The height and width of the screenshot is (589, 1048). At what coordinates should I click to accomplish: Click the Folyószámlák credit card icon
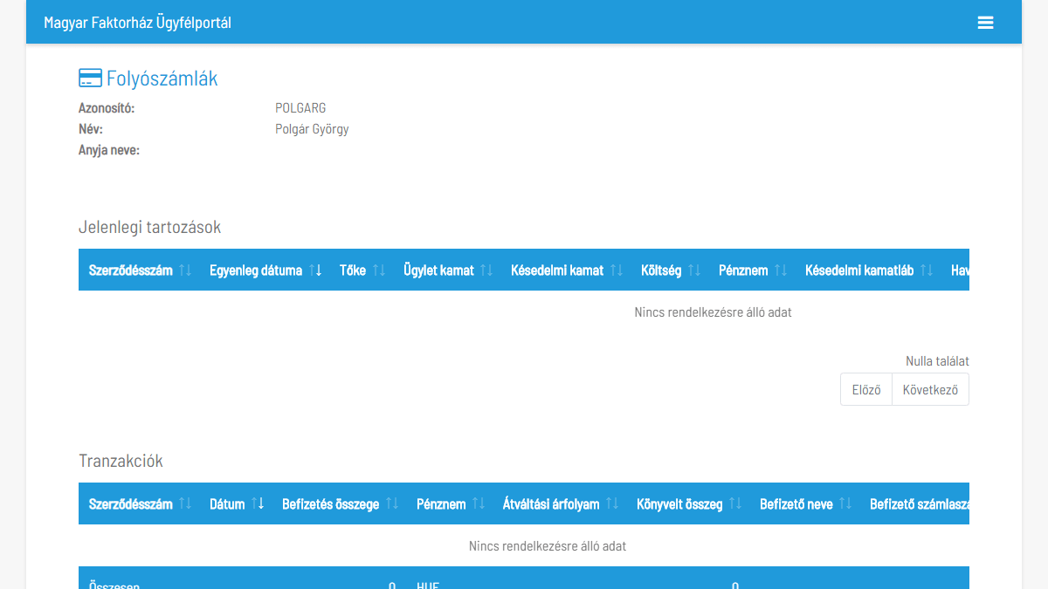point(90,79)
